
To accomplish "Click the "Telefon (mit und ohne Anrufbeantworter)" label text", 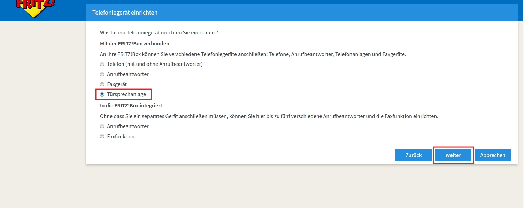I will (155, 64).
